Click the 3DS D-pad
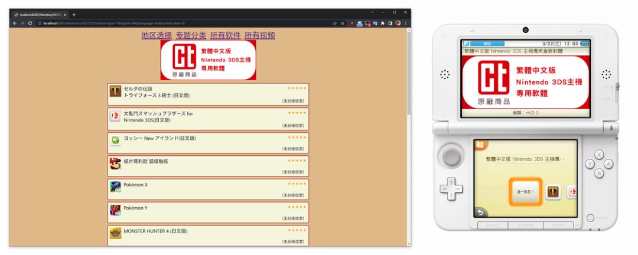Viewport: 638px width, 255px height. point(451,189)
